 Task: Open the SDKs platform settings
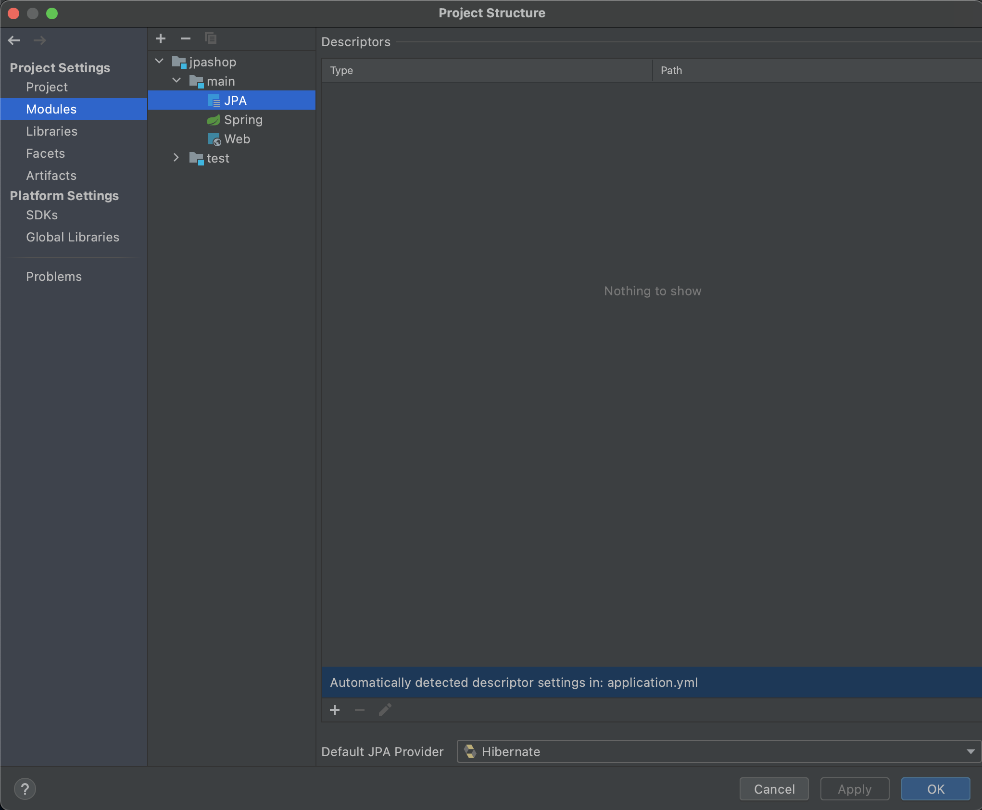pos(42,215)
